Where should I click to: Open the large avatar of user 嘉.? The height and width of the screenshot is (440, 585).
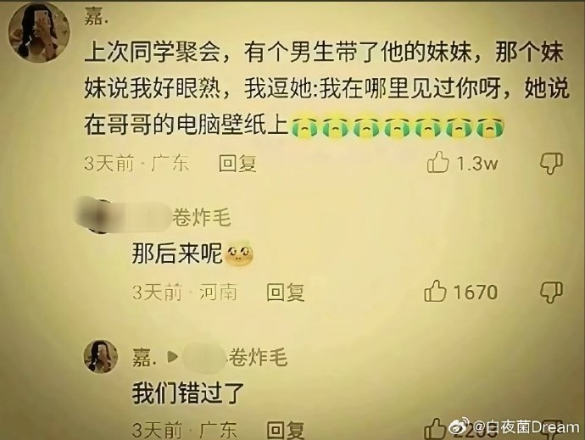pos(40,33)
